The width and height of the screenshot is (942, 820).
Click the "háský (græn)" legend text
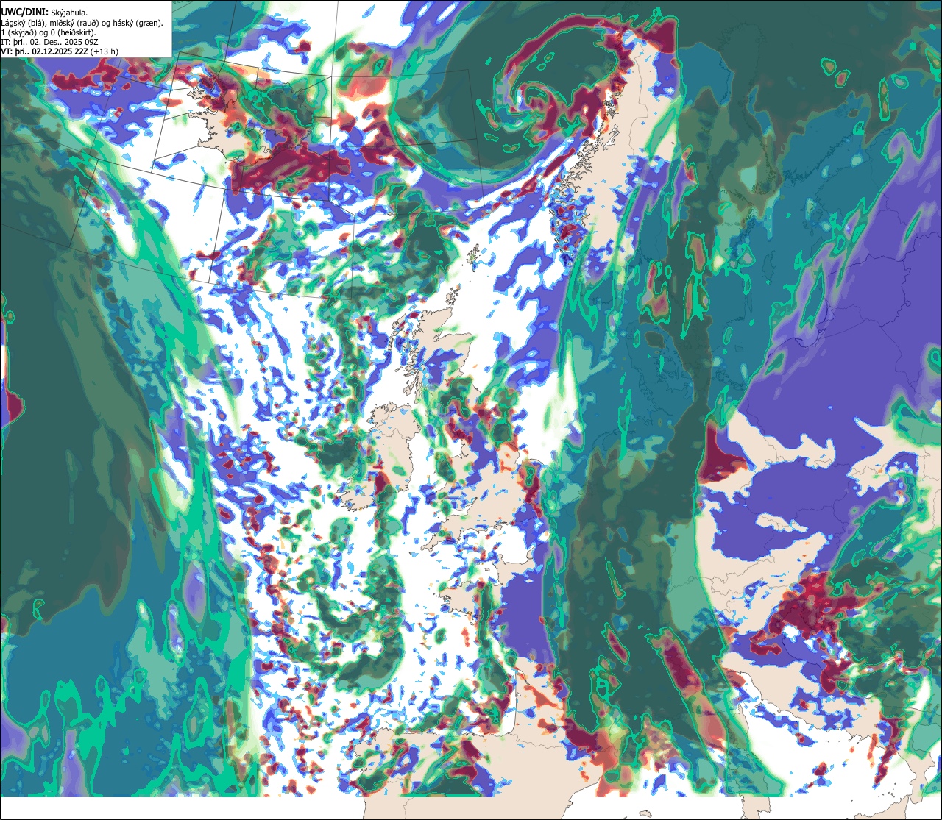click(x=135, y=23)
